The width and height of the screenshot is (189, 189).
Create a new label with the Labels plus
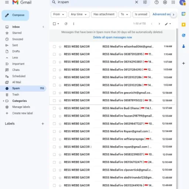pyautogui.click(x=43, y=124)
